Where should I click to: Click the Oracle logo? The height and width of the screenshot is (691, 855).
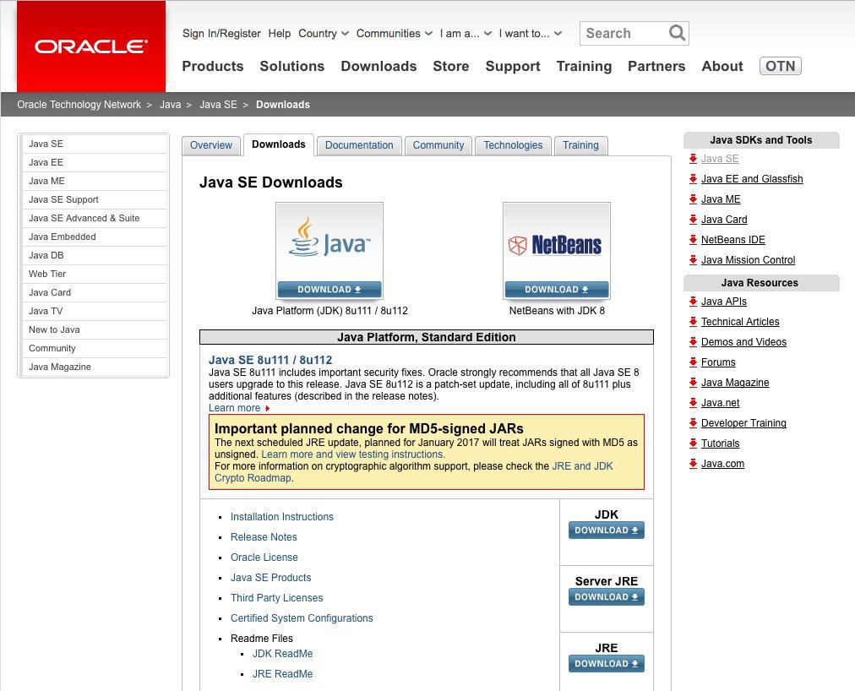91,46
